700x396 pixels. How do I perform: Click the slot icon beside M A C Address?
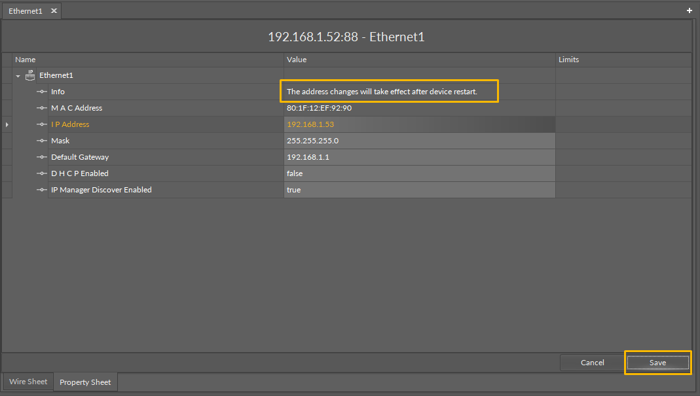42,108
